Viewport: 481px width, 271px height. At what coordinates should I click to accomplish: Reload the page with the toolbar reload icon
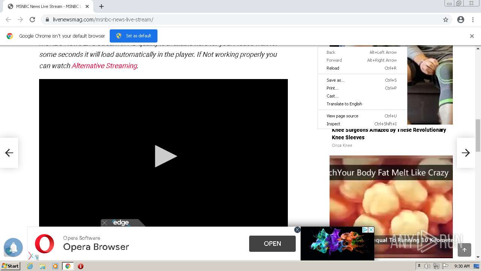[32, 20]
